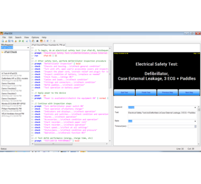Click the blue floppy Save icon

point(9,41)
